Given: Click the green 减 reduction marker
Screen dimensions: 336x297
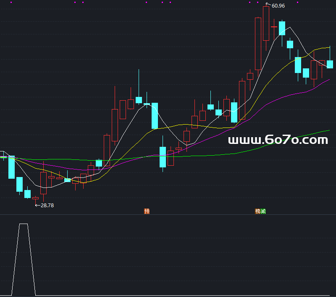Looking at the screenshot, I should coord(263,211).
